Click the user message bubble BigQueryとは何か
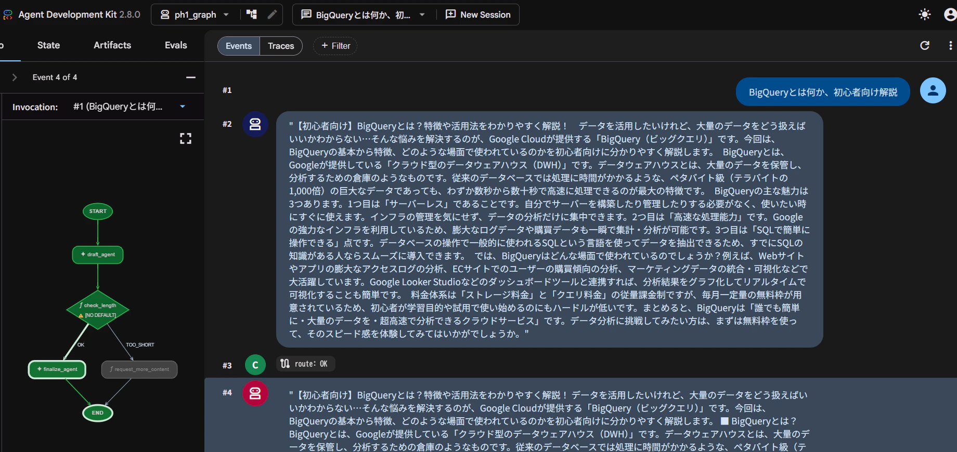 [x=823, y=92]
